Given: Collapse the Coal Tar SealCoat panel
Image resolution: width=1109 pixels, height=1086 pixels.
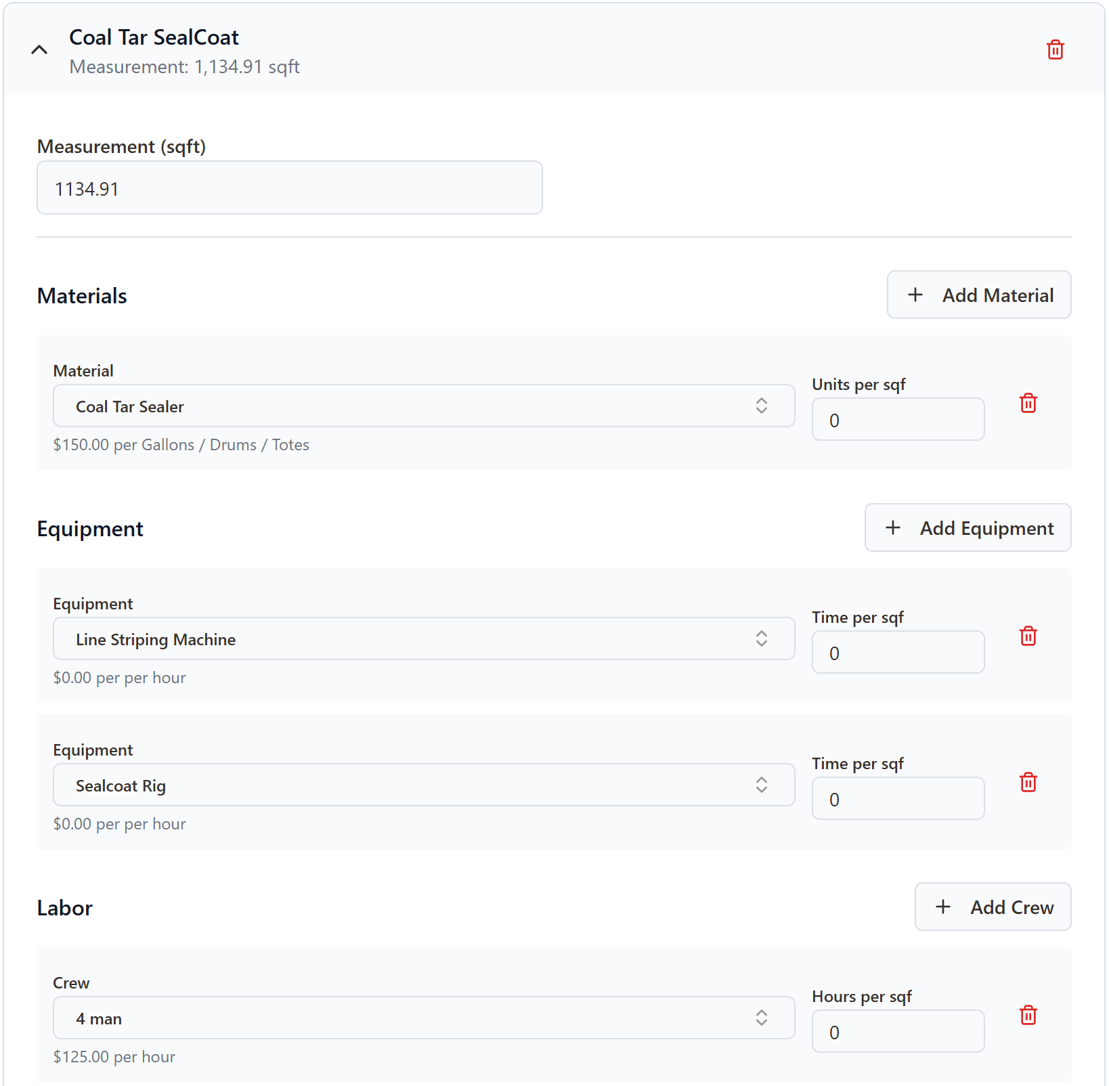Looking at the screenshot, I should pyautogui.click(x=39, y=49).
